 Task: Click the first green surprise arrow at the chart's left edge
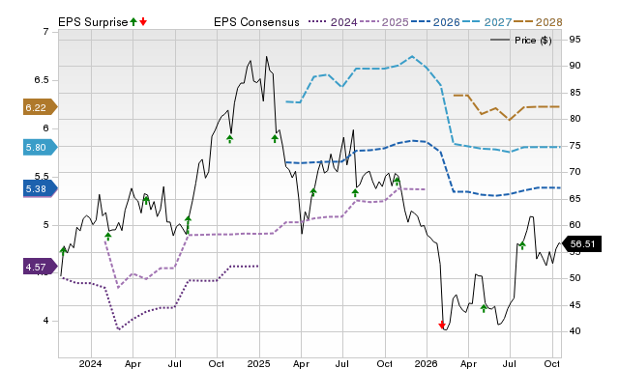tap(63, 251)
